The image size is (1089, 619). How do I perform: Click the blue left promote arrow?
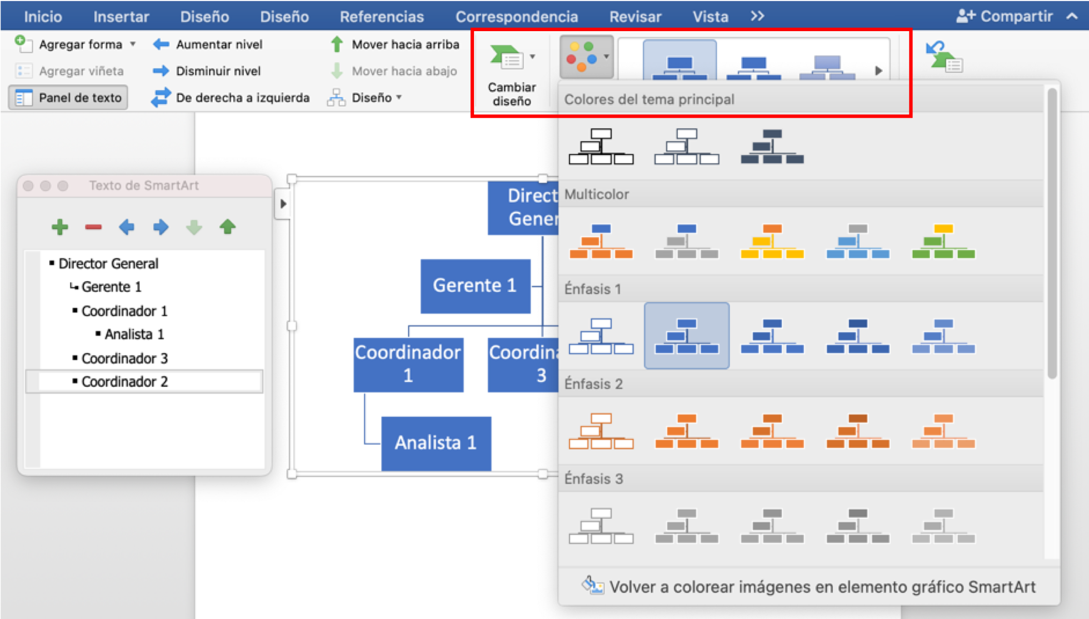pyautogui.click(x=127, y=227)
